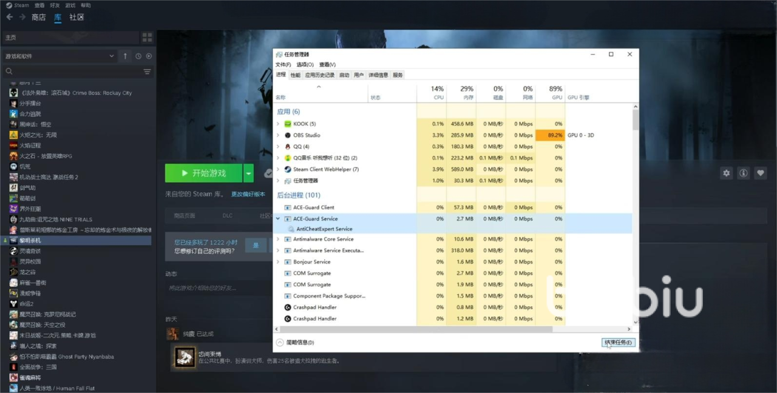The height and width of the screenshot is (393, 777).
Task: Click the 结束任务 button
Action: [x=618, y=343]
